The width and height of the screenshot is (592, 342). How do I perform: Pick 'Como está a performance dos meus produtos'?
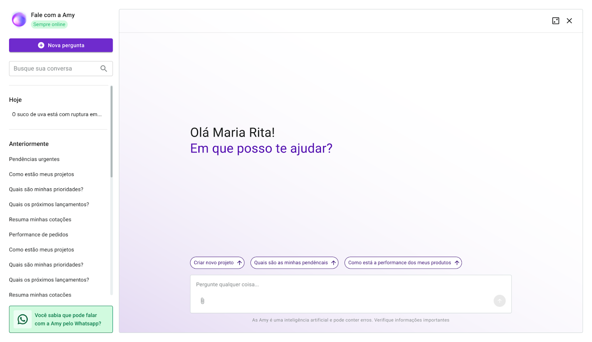pyautogui.click(x=403, y=263)
